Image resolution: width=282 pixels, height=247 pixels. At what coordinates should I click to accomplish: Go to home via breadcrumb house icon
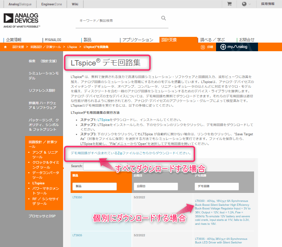5,47
